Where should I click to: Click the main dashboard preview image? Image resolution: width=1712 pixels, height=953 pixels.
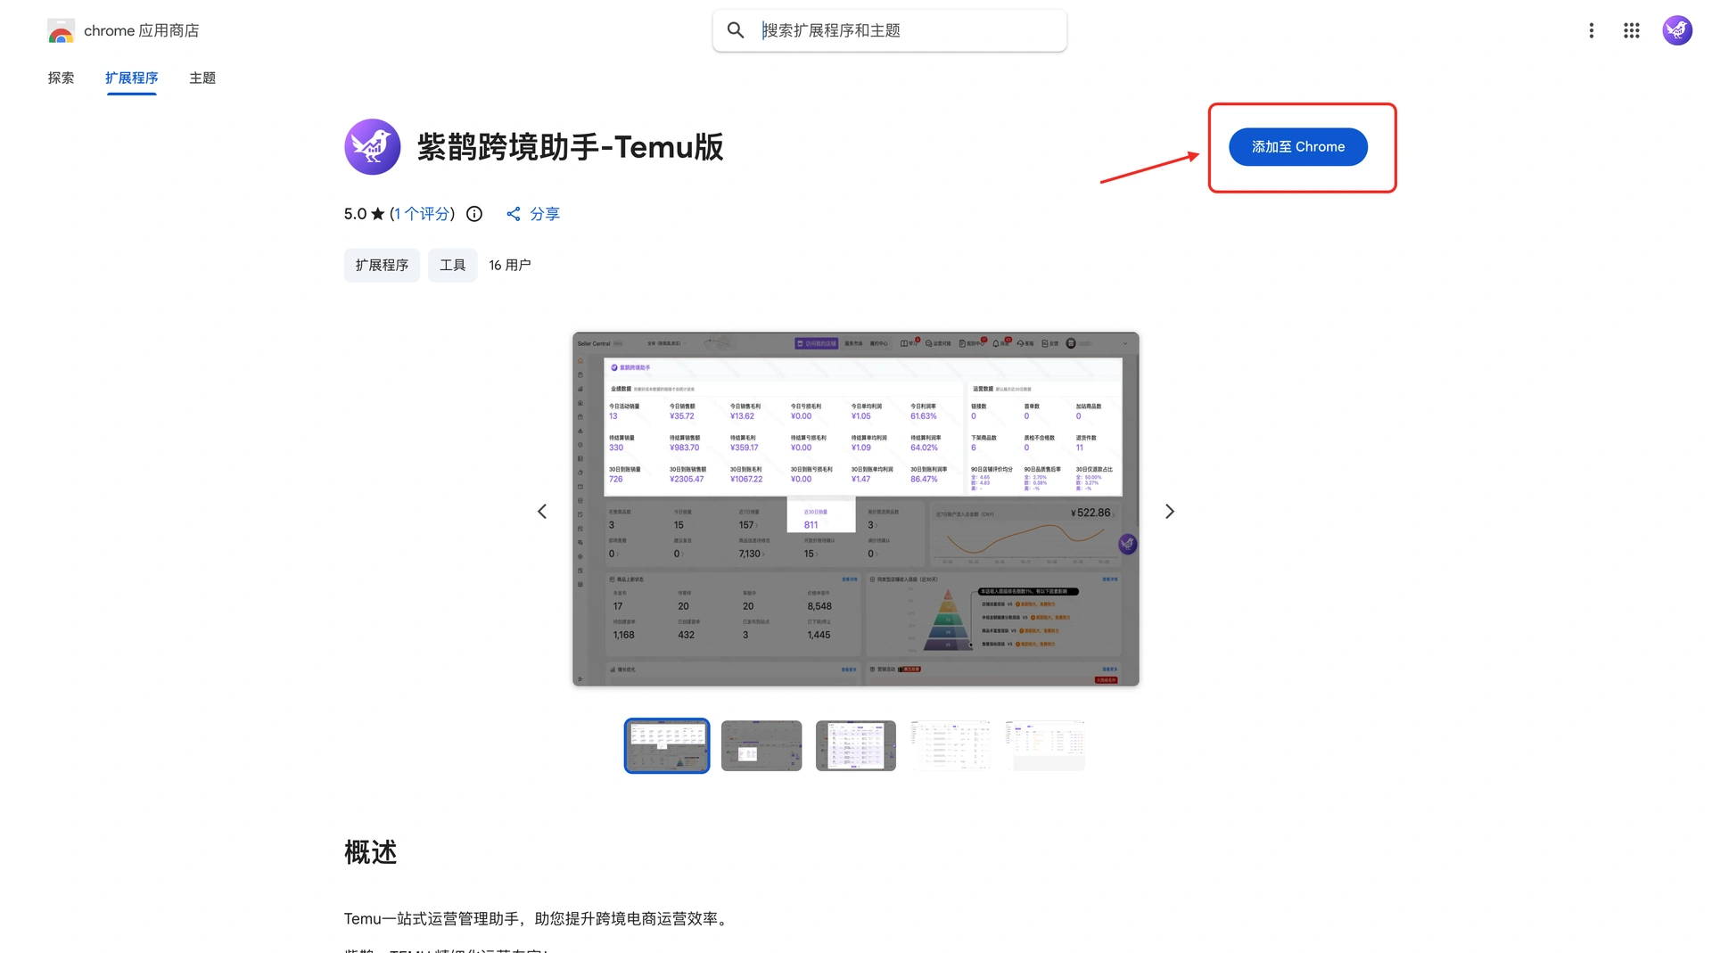[x=856, y=509]
